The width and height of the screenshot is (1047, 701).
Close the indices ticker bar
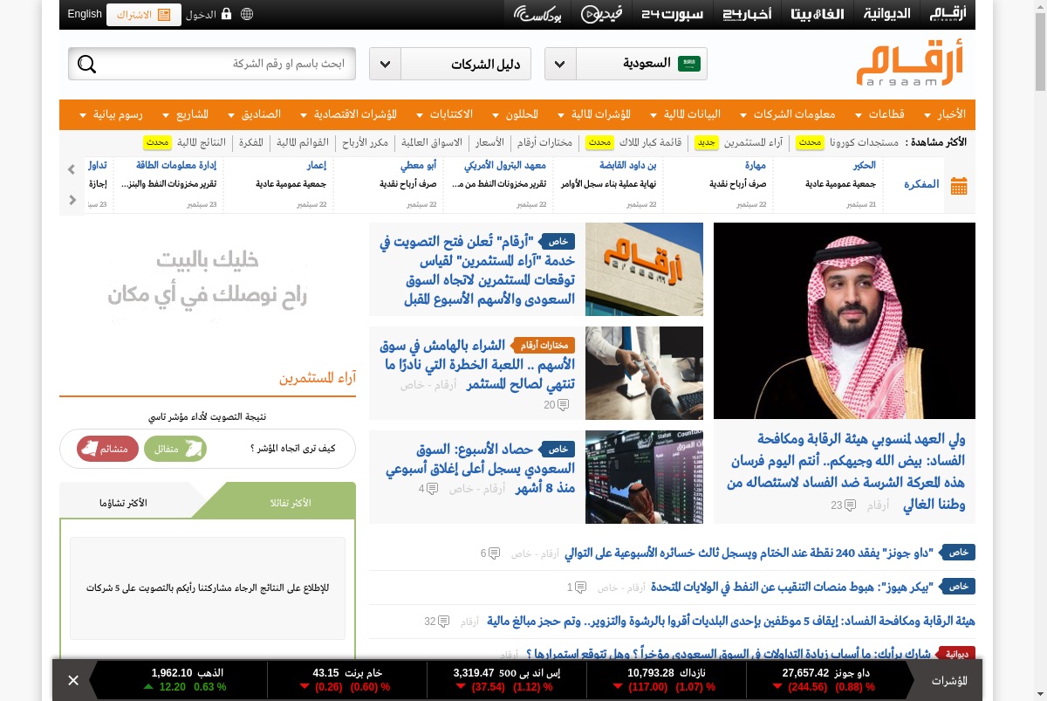coord(73,680)
